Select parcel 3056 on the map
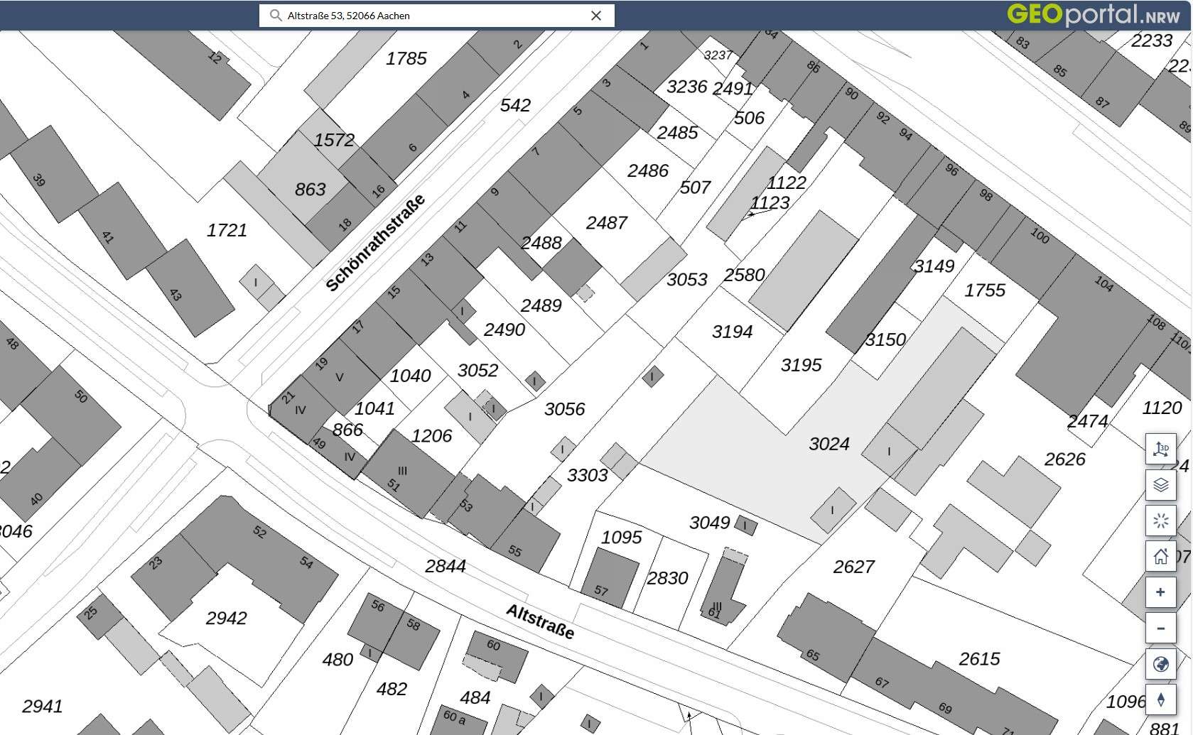1193x735 pixels. [x=564, y=410]
